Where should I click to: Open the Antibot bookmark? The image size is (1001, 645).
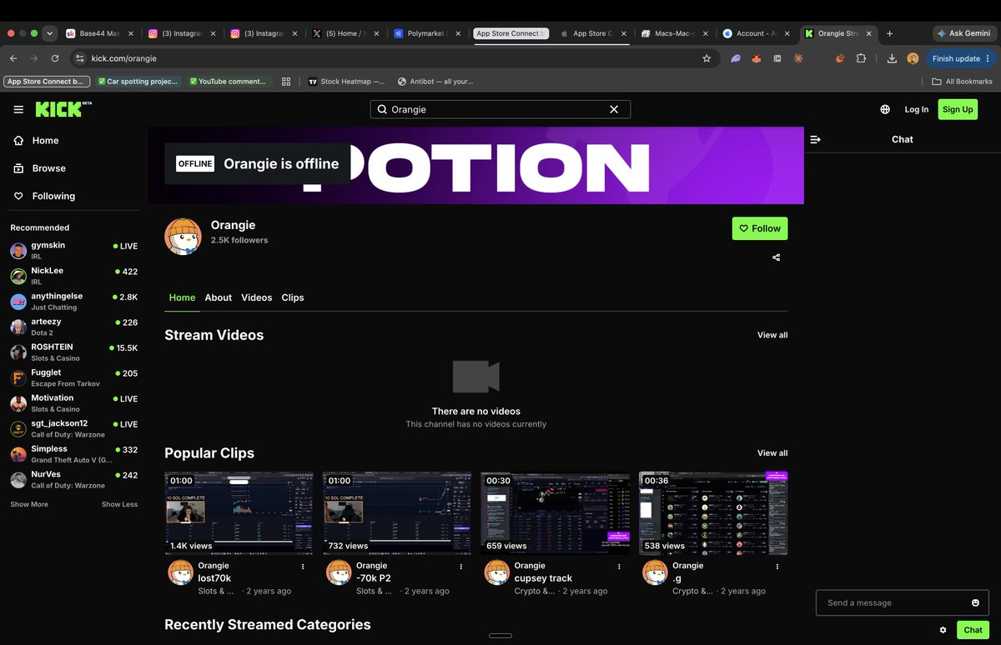435,82
